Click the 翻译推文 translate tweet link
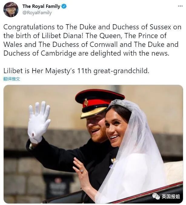The width and height of the screenshot is (186, 205). pos(12,79)
